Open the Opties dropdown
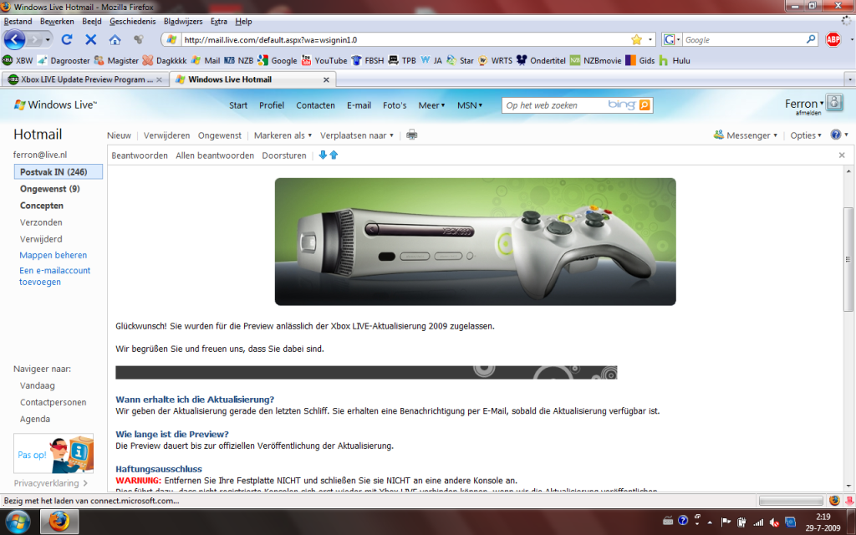856x535 pixels. pyautogui.click(x=806, y=135)
